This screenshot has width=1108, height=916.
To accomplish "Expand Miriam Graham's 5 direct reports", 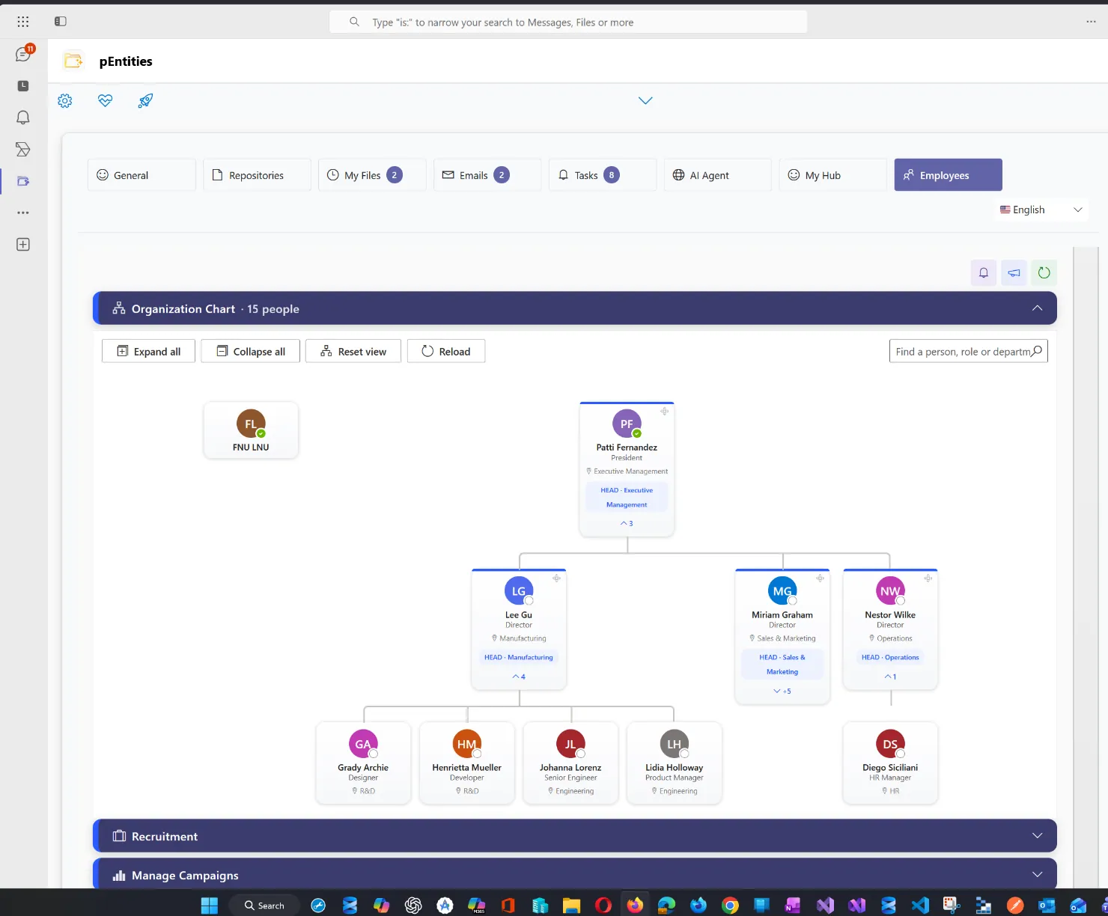I will click(x=782, y=691).
